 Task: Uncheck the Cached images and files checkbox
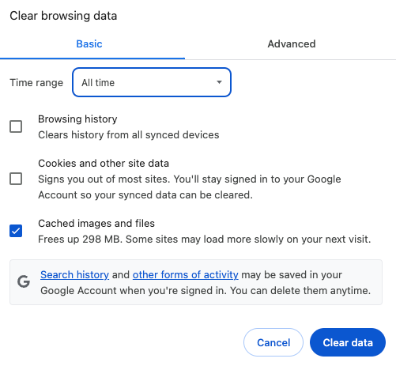[16, 231]
